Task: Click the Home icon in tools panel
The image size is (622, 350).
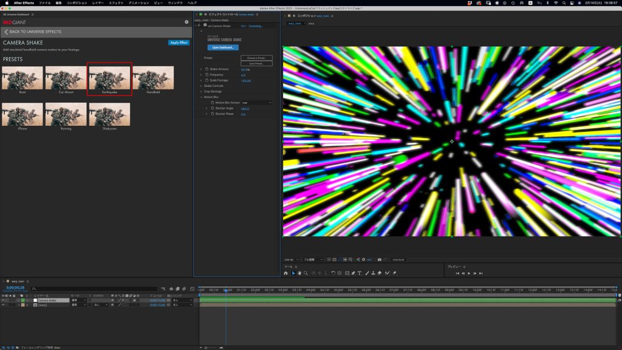Action: [x=285, y=273]
